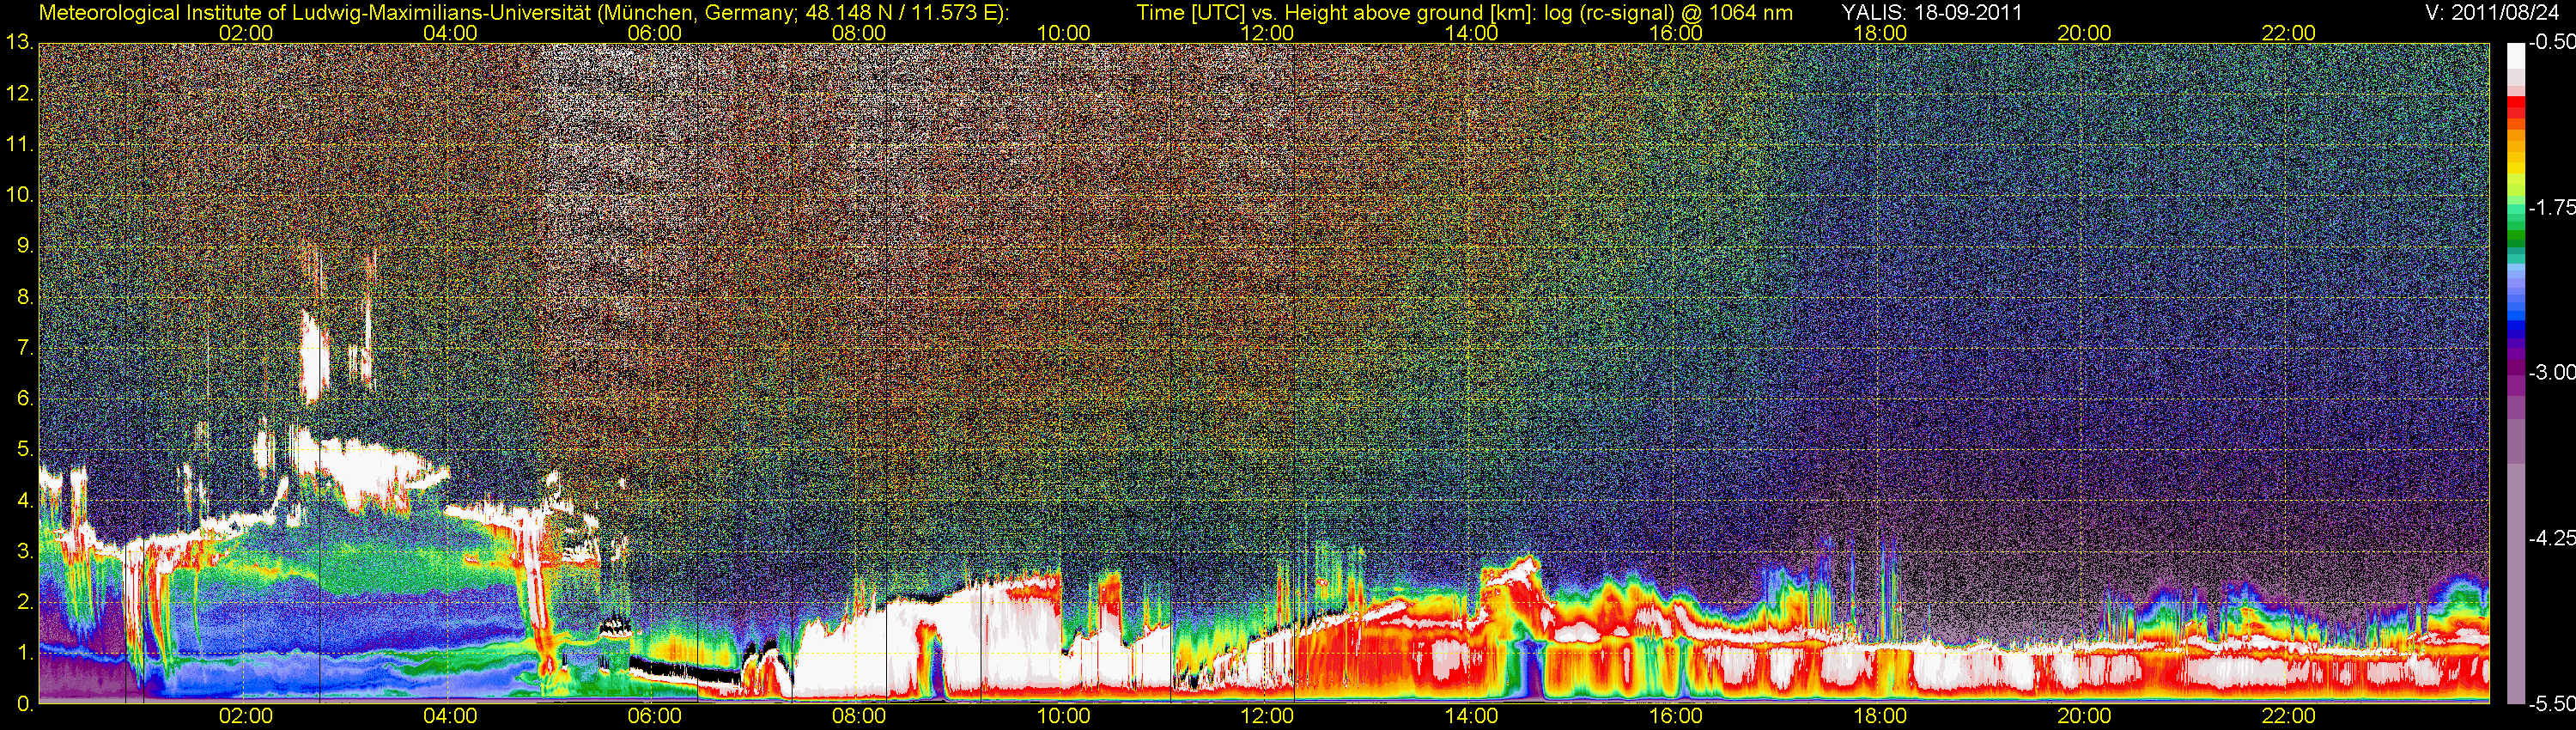Click the '02:00' label on bottom time axis
The width and height of the screenshot is (2576, 730).
pos(246,716)
